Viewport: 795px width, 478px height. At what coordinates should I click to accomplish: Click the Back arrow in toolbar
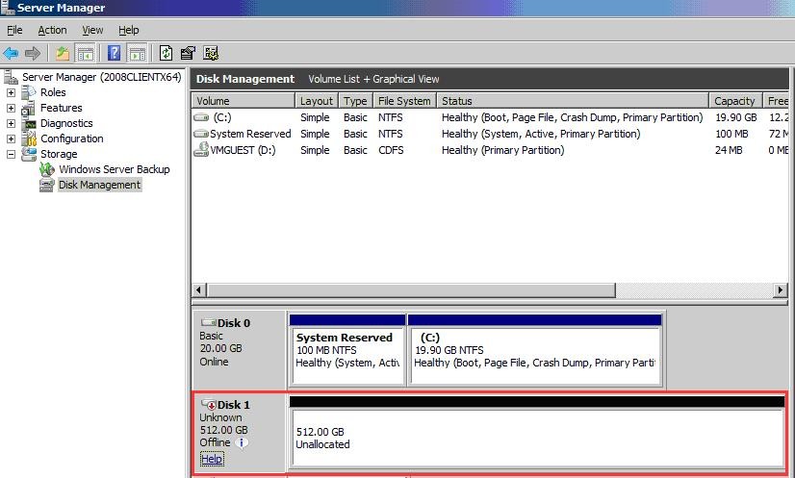point(12,53)
